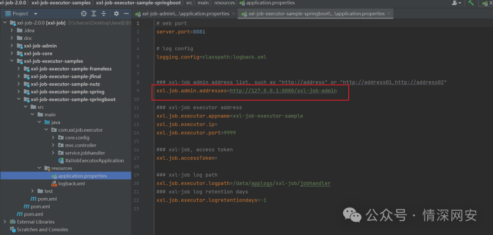
Task: Collapse the main folder
Action: (x=33, y=115)
